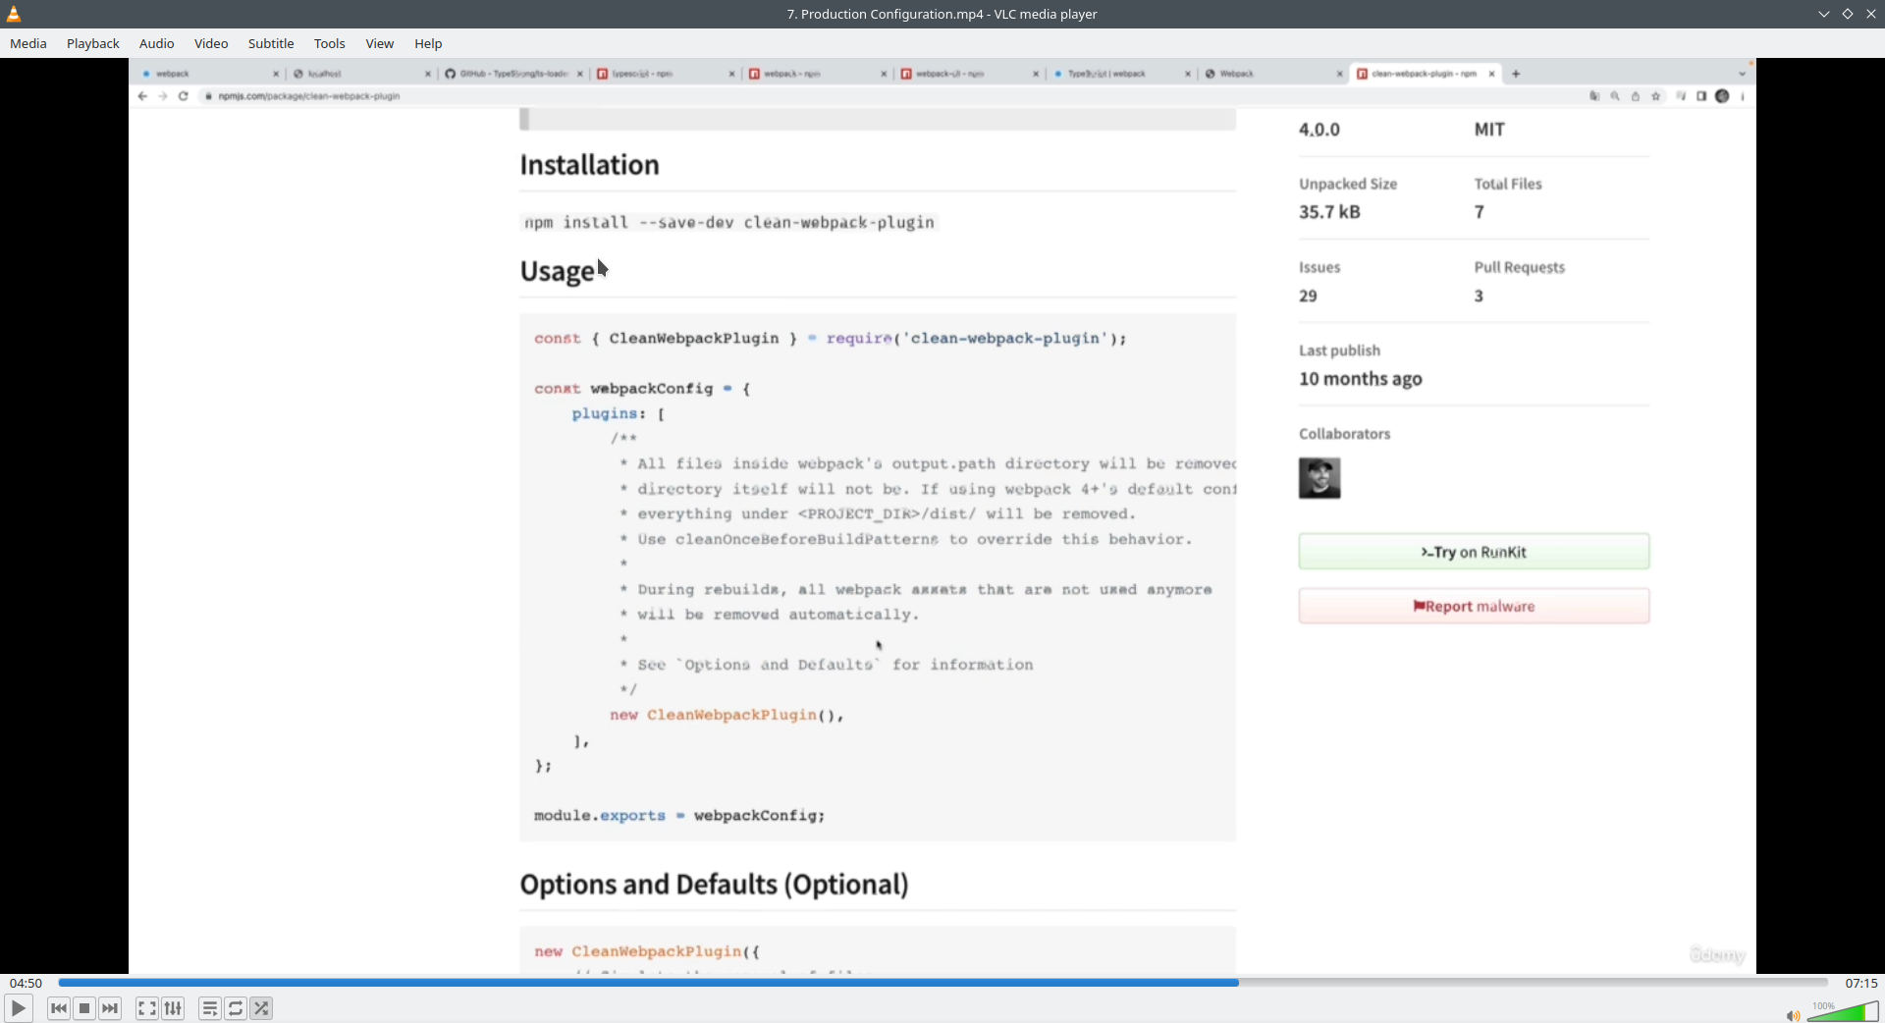Select the GitHub ts-loader browser tab

click(514, 74)
